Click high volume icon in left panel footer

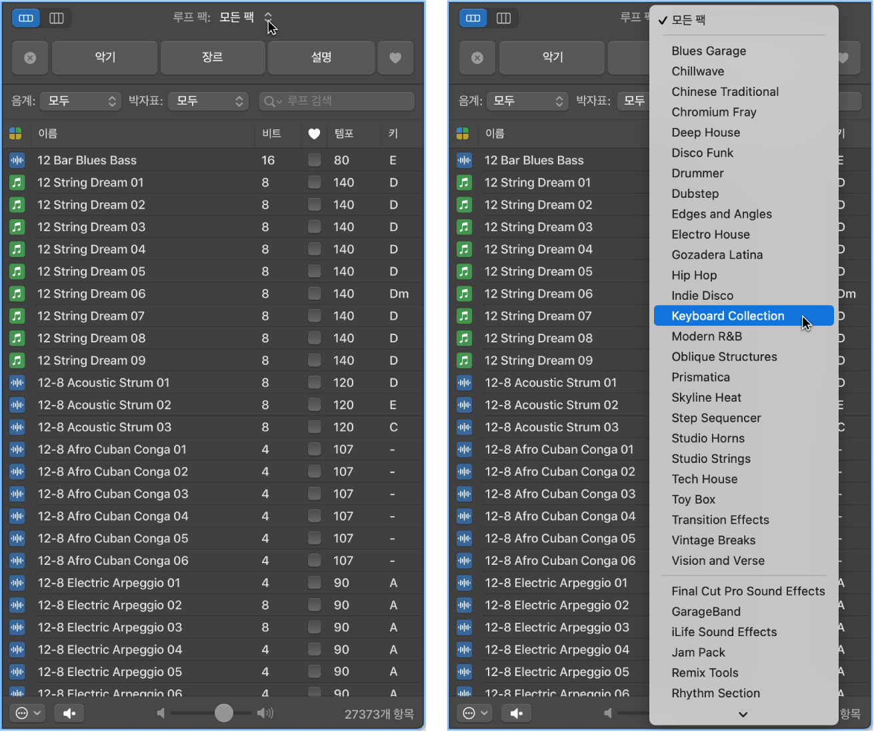(265, 713)
